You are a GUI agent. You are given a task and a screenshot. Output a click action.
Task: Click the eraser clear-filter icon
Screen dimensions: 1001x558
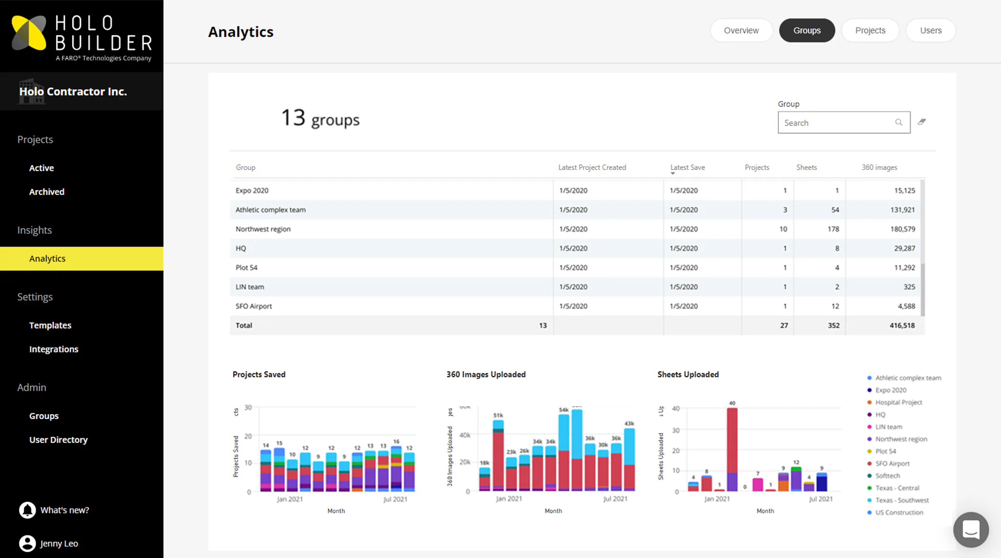[921, 122]
